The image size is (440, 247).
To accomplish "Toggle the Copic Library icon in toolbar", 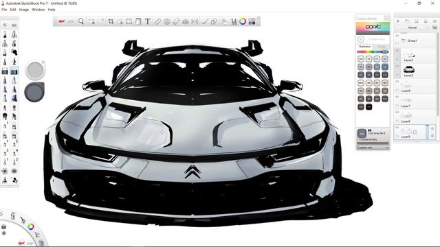I will 252,21.
